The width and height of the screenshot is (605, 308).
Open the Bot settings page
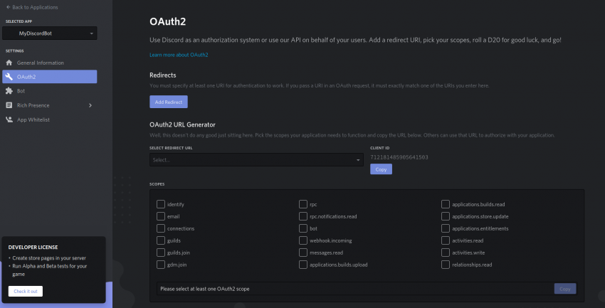[x=21, y=91]
